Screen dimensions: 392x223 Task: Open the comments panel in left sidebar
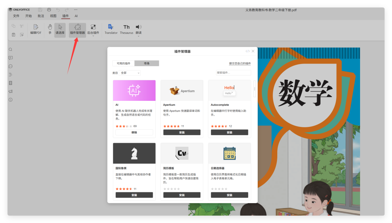coord(11,58)
